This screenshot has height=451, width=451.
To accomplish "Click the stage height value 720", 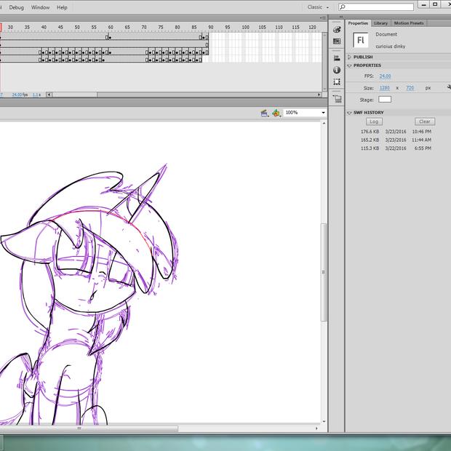I will tap(410, 88).
